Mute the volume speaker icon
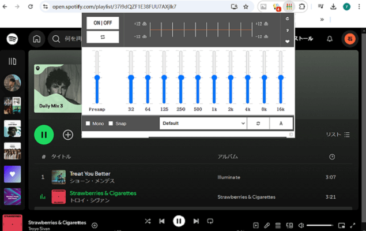This screenshot has height=231, width=366. (x=301, y=225)
